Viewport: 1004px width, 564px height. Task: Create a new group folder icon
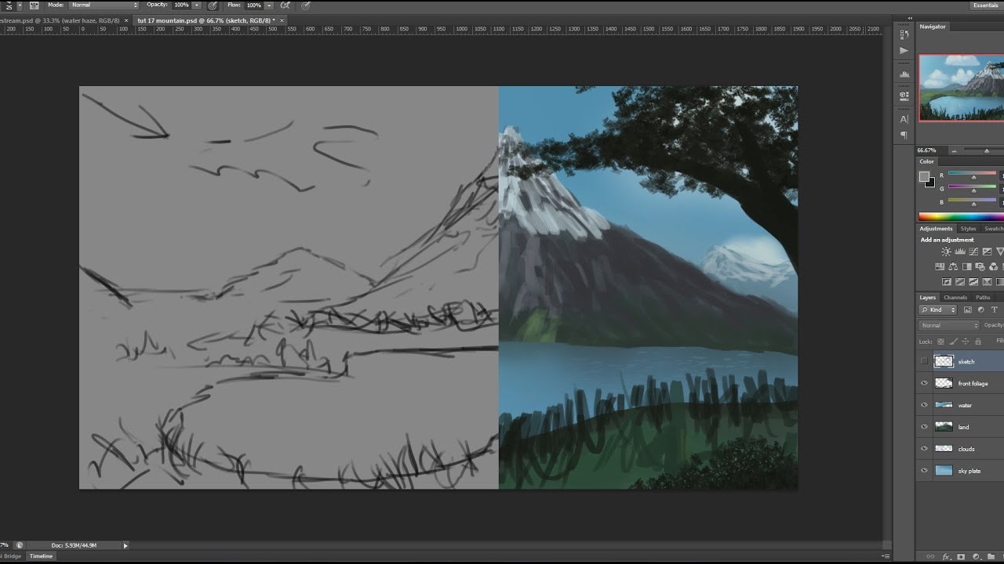[x=990, y=557]
